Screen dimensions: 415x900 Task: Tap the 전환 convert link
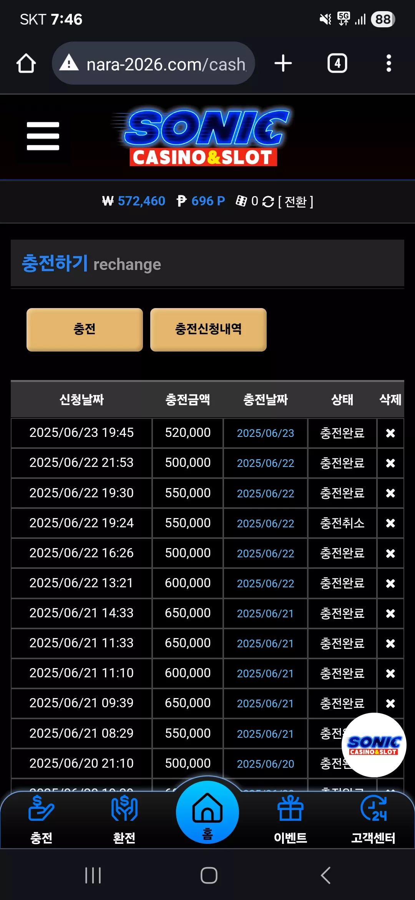coord(295,201)
